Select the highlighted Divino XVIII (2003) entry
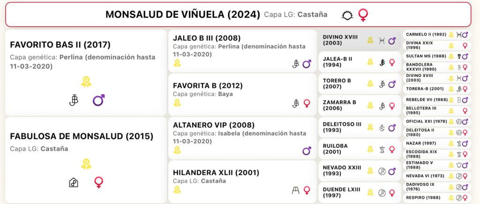 click(360, 40)
